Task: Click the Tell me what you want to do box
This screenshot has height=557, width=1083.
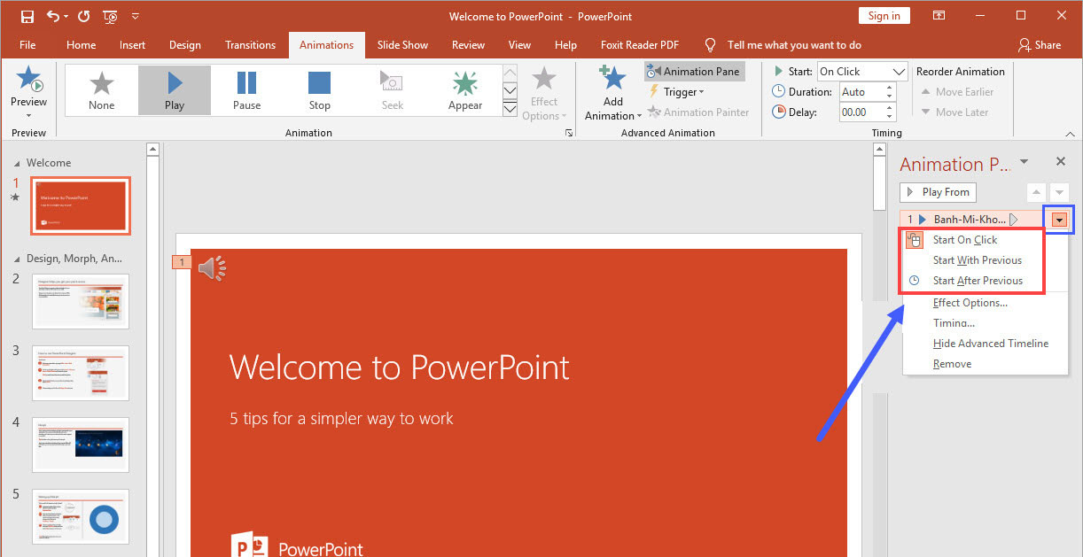Action: pyautogui.click(x=794, y=45)
